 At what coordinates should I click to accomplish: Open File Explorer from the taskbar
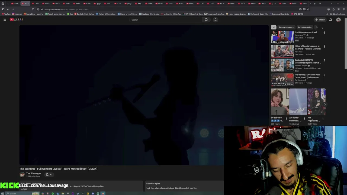point(63,193)
